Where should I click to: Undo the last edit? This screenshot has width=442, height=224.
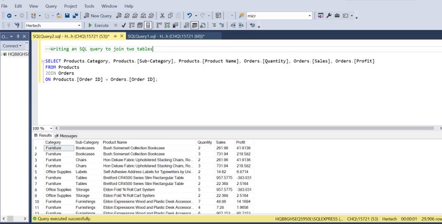[190, 15]
